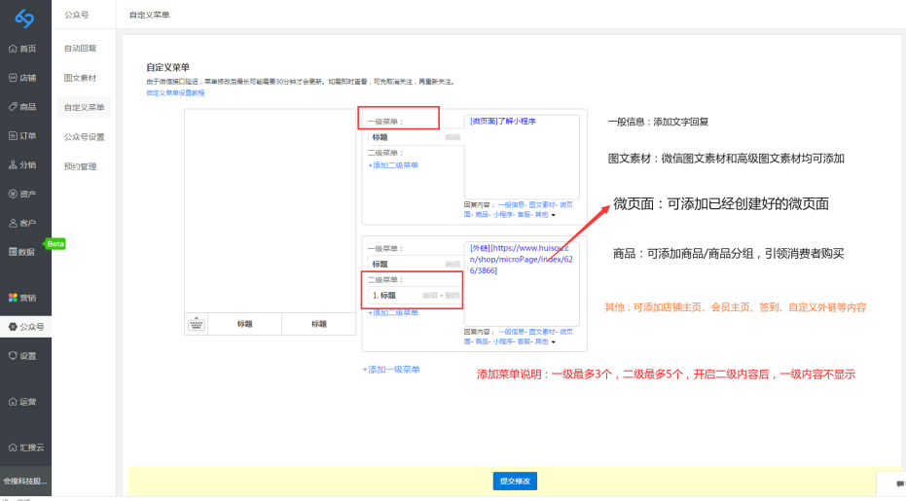Open 设置 settings section in sidebar
Screen dimensions: 906x501
(x=22, y=356)
